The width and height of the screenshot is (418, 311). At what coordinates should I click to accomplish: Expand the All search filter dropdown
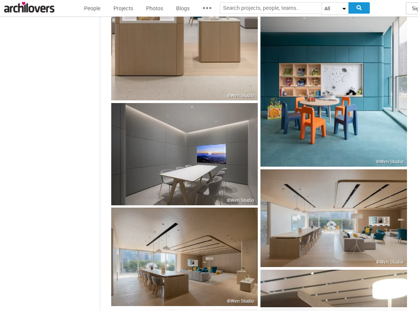pos(335,8)
